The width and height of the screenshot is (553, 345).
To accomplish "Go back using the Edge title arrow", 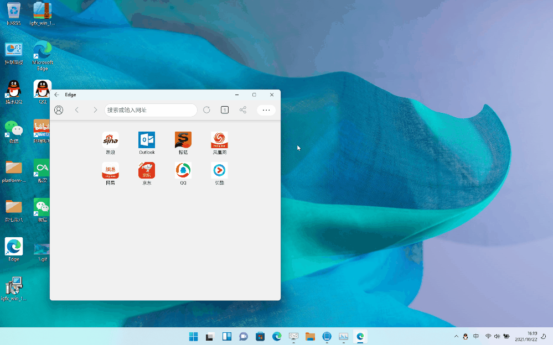I will (56, 95).
